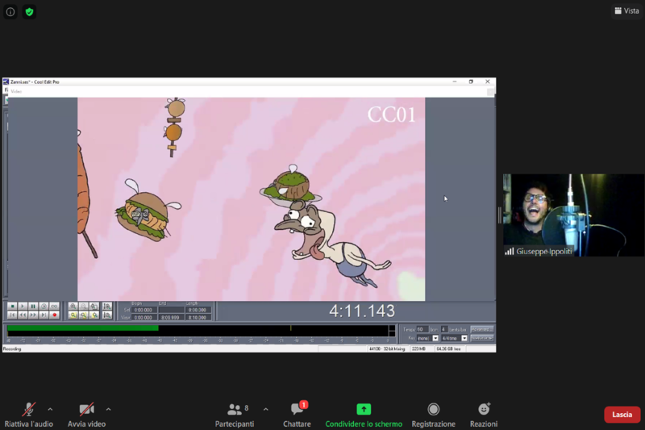Click the Cool Edit Pro title bar icon
645x430 pixels.
(x=6, y=81)
